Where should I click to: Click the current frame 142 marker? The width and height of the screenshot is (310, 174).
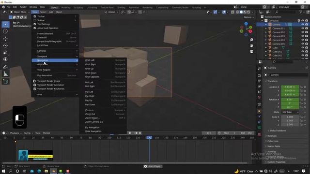(x=149, y=138)
